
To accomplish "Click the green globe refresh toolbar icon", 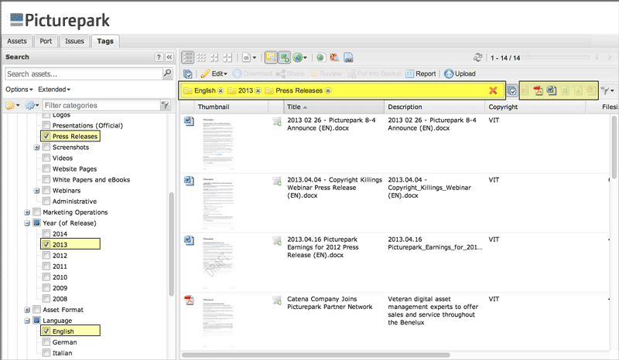I will point(320,58).
